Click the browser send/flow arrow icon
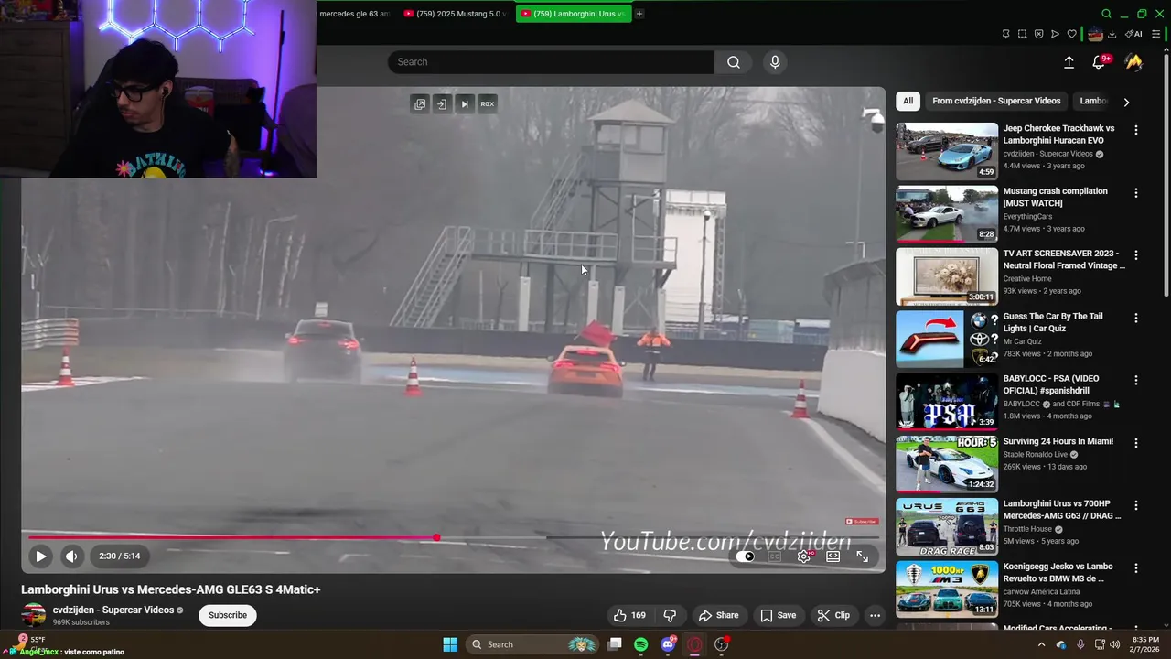 point(1055,34)
